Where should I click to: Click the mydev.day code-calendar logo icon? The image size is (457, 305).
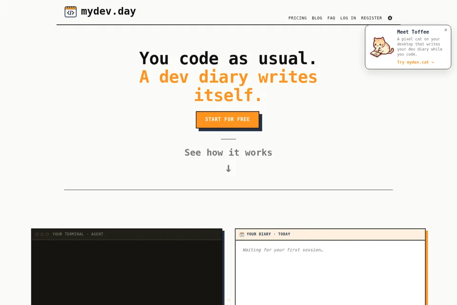point(70,12)
